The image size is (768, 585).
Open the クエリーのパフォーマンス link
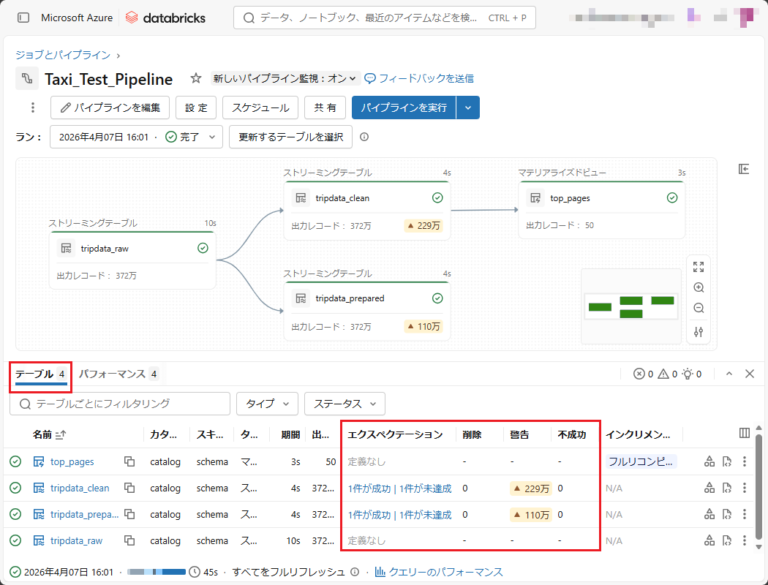pos(439,572)
